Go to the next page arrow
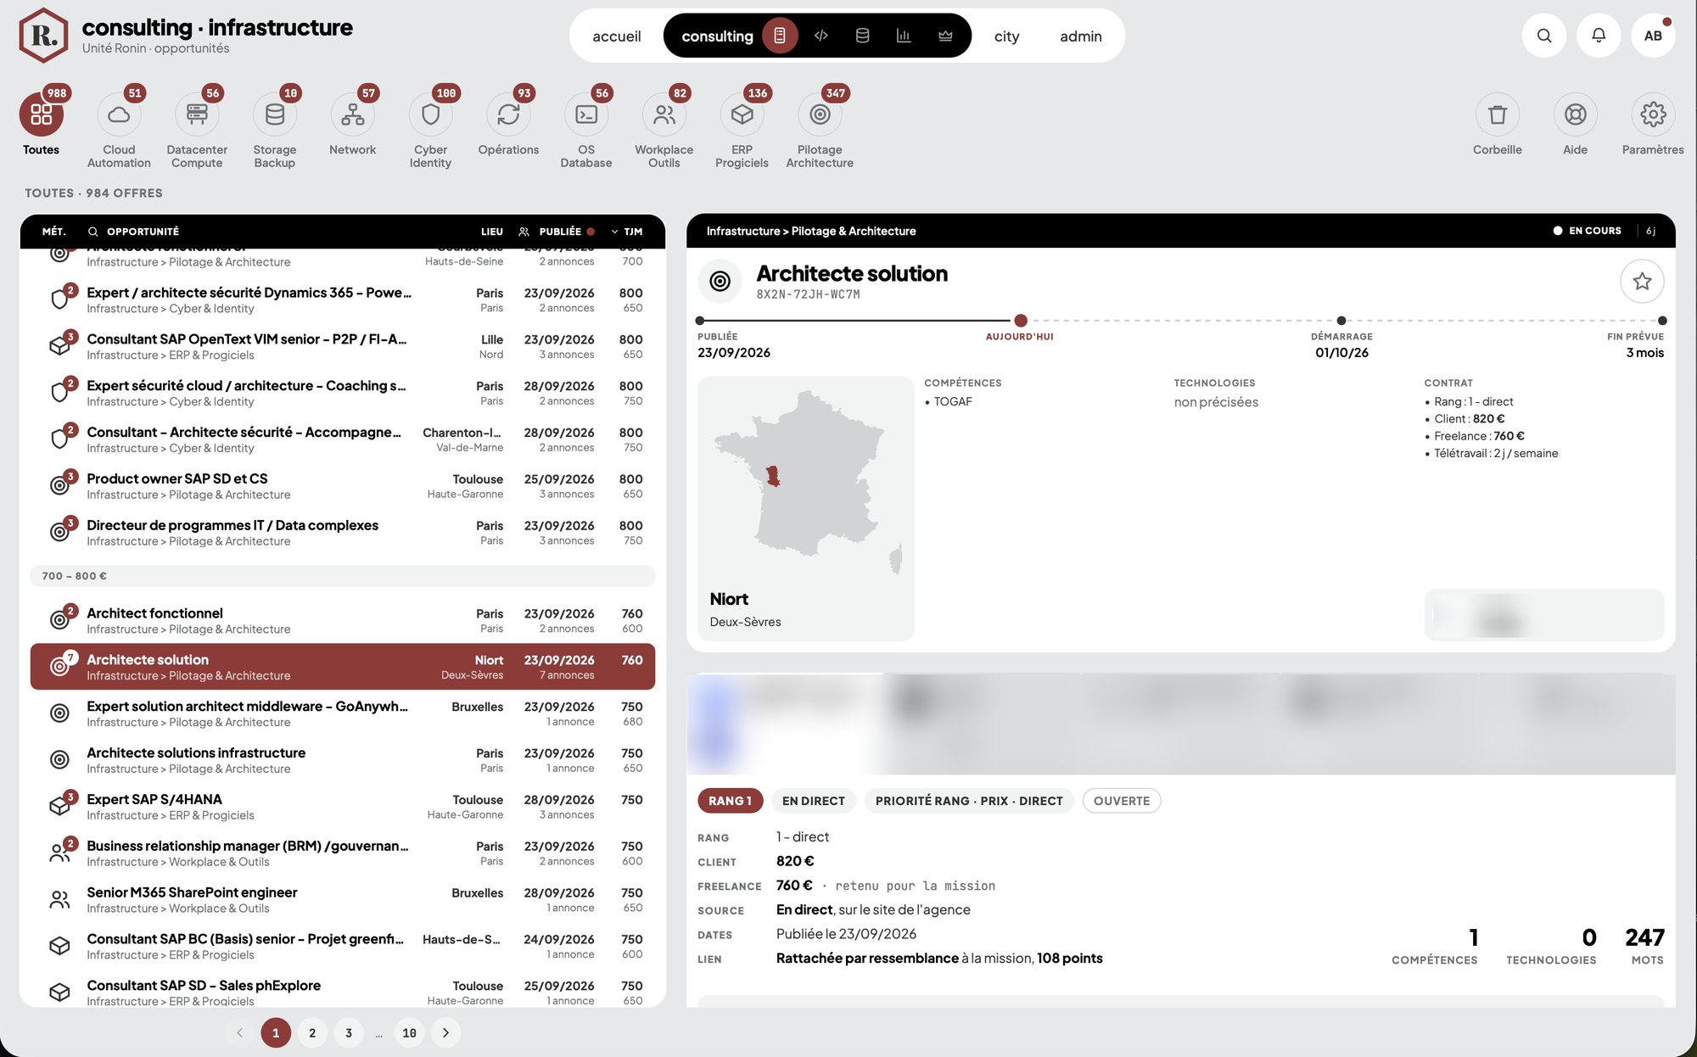Viewport: 1697px width, 1057px height. 445,1032
